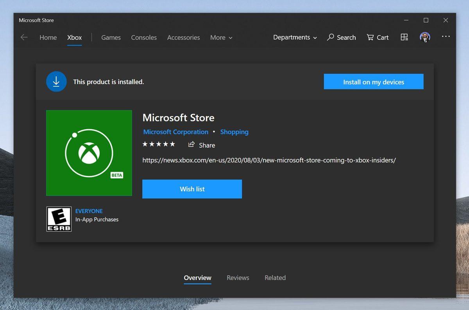Click the back arrow to go back

pos(24,37)
